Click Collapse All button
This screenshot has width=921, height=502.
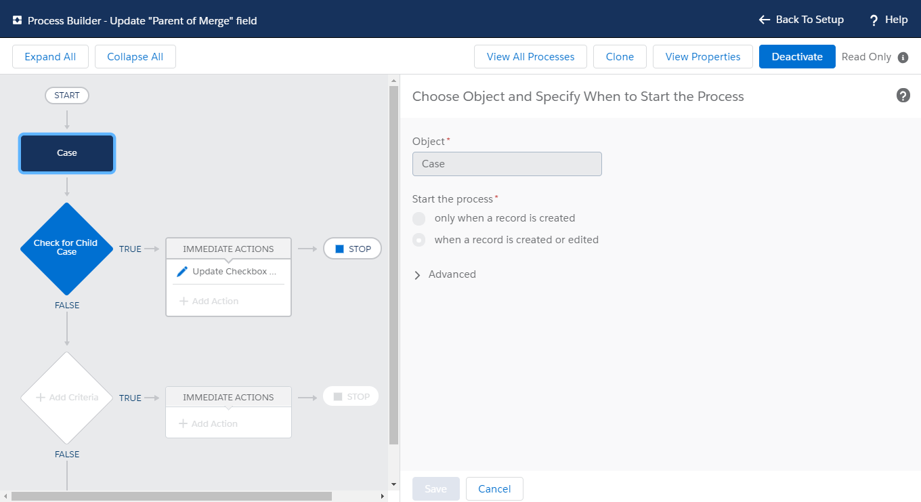pos(135,57)
